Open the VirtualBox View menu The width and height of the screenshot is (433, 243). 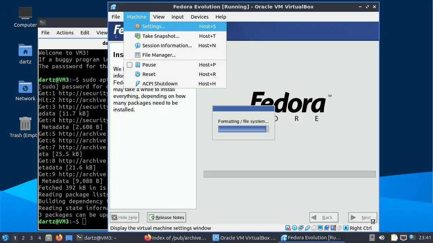click(159, 17)
